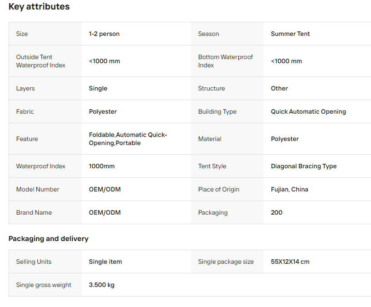Select the "Foldable, Automatic Quick-Opening, Portable" feature text
The height and width of the screenshot is (307, 371).
(128, 139)
